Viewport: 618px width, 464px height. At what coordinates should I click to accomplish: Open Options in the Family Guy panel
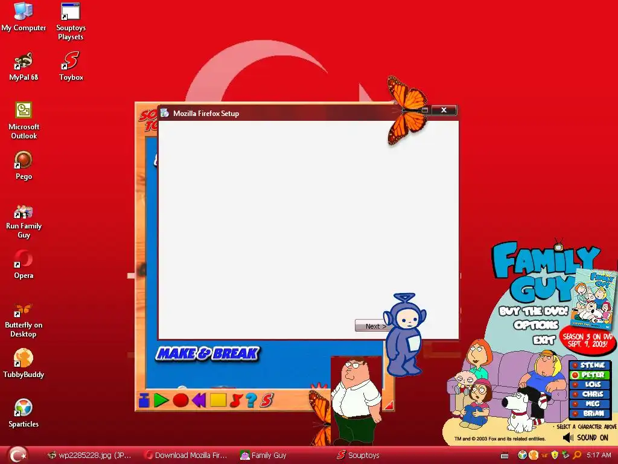[536, 324]
